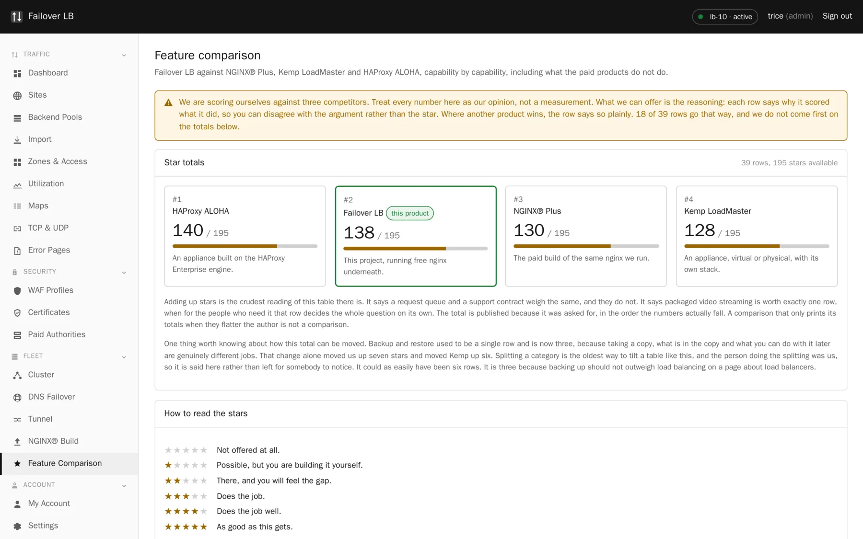Image resolution: width=863 pixels, height=539 pixels.
Task: Click the DNS Failover globe icon
Action: pos(17,397)
